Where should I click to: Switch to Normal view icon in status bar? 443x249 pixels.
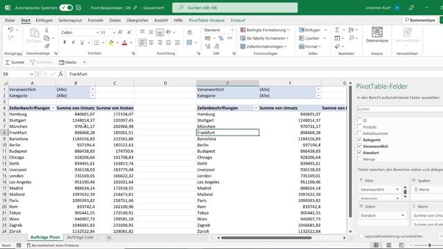[x=376, y=245]
